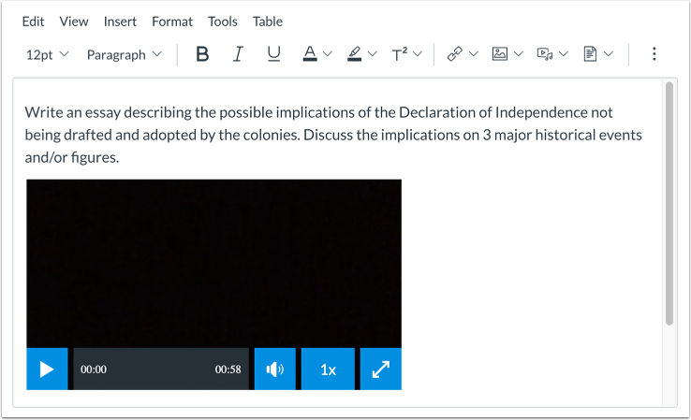Screen dimensions: 691x420
Task: Apply background highlight color with the marker icon
Action: coord(354,53)
